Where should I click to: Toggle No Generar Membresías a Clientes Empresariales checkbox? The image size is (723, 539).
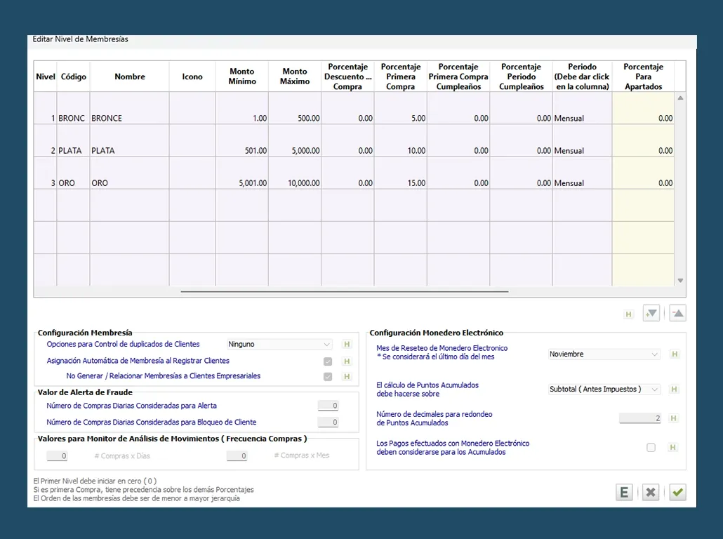click(327, 377)
